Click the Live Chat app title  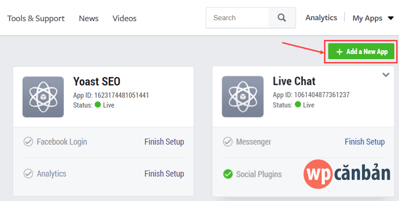click(294, 81)
